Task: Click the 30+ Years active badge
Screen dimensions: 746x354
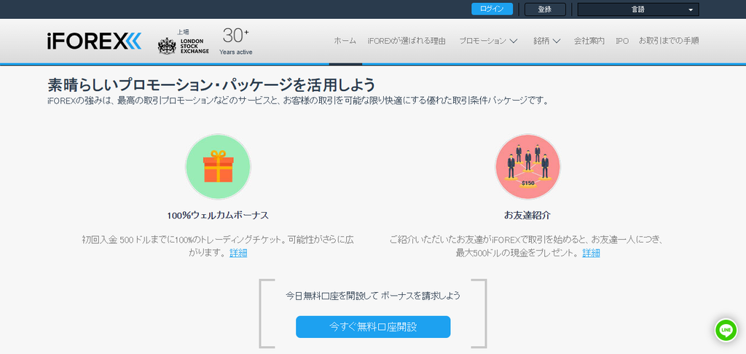Action: 236,42
